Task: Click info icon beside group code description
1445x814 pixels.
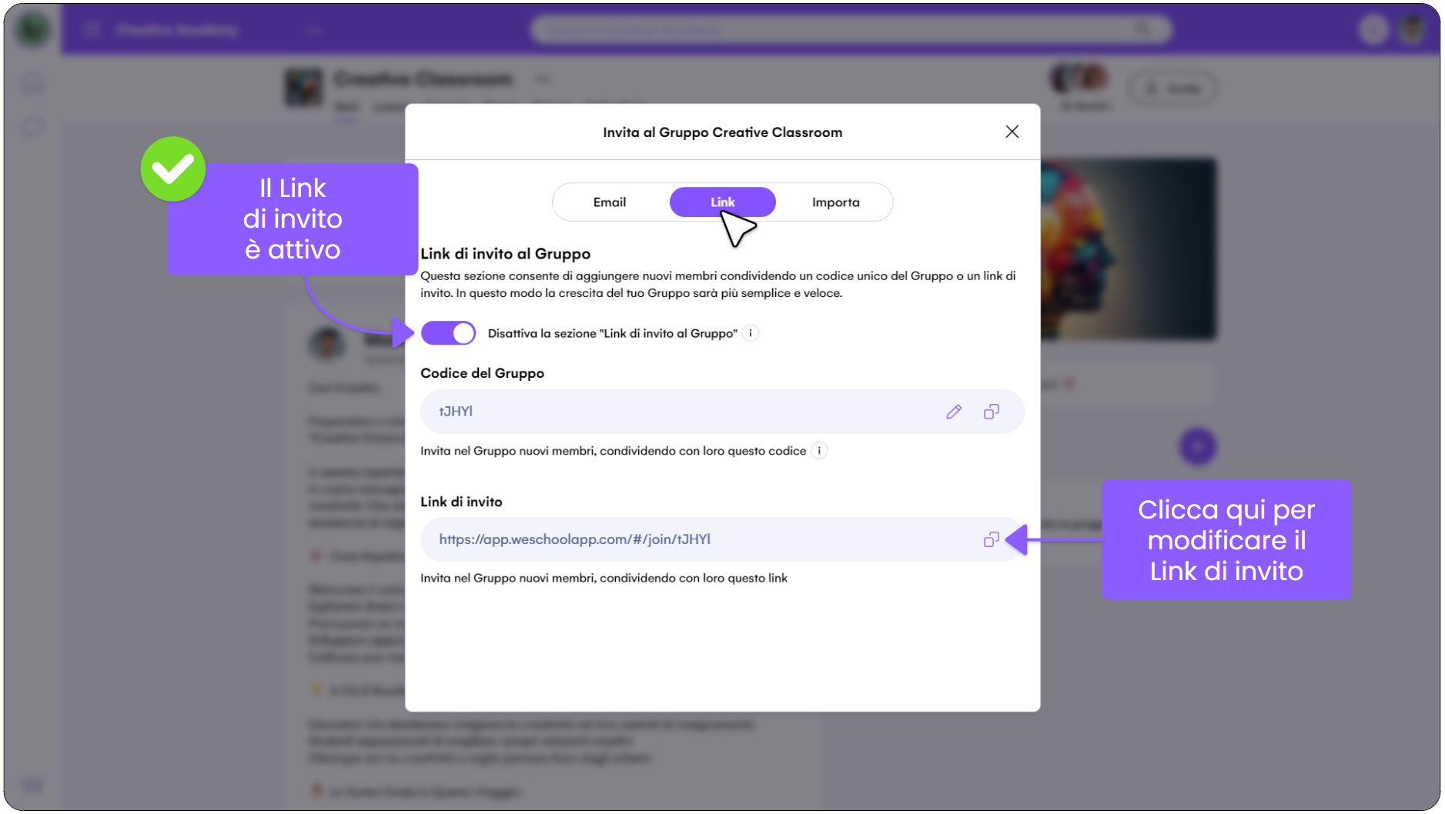Action: click(x=819, y=451)
